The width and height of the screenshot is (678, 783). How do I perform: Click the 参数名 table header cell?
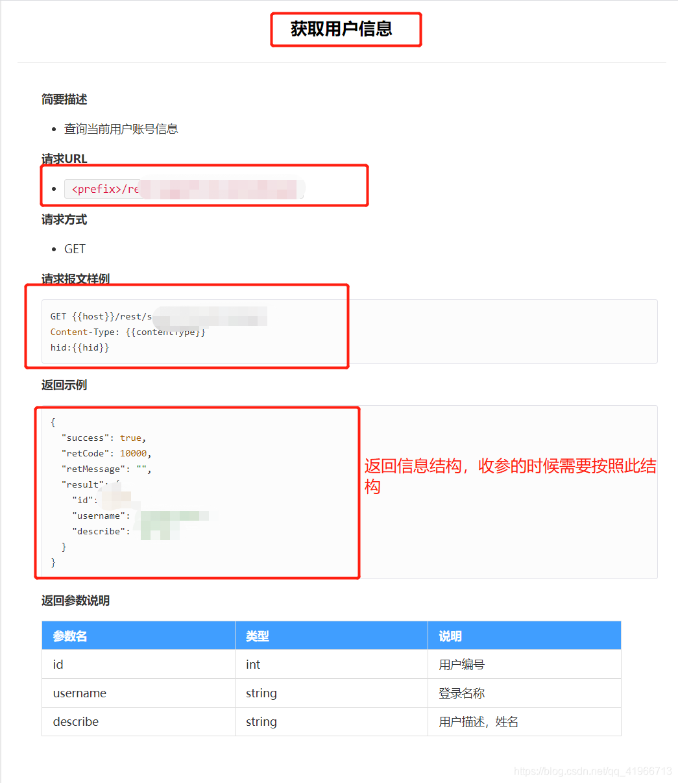[x=67, y=636]
